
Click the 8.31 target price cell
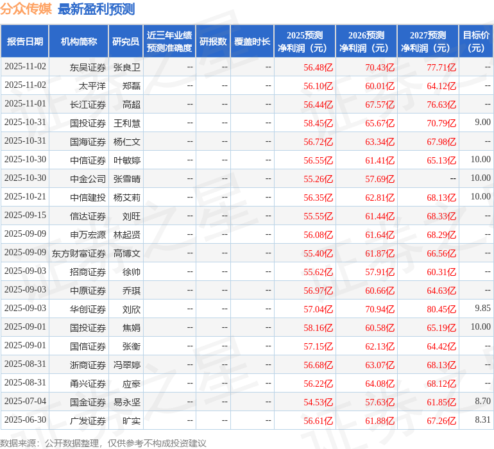pos(482,420)
